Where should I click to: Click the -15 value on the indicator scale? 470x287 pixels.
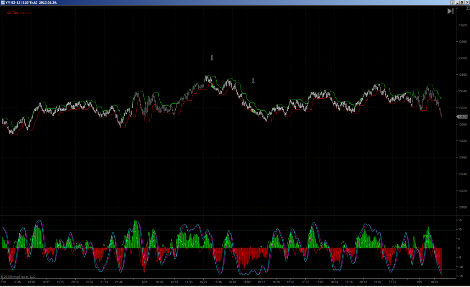(x=460, y=276)
